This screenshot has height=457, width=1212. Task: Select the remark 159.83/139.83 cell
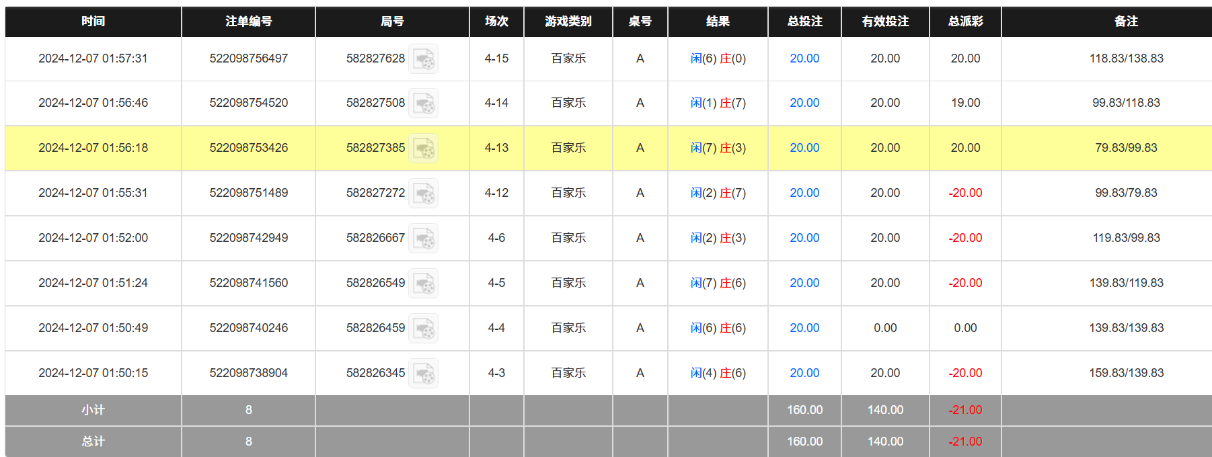pos(1126,373)
